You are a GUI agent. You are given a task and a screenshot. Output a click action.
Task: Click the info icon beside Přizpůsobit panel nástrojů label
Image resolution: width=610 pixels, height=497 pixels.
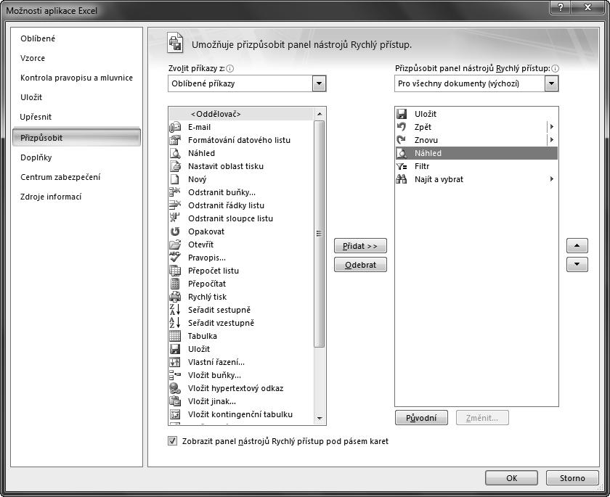point(555,68)
